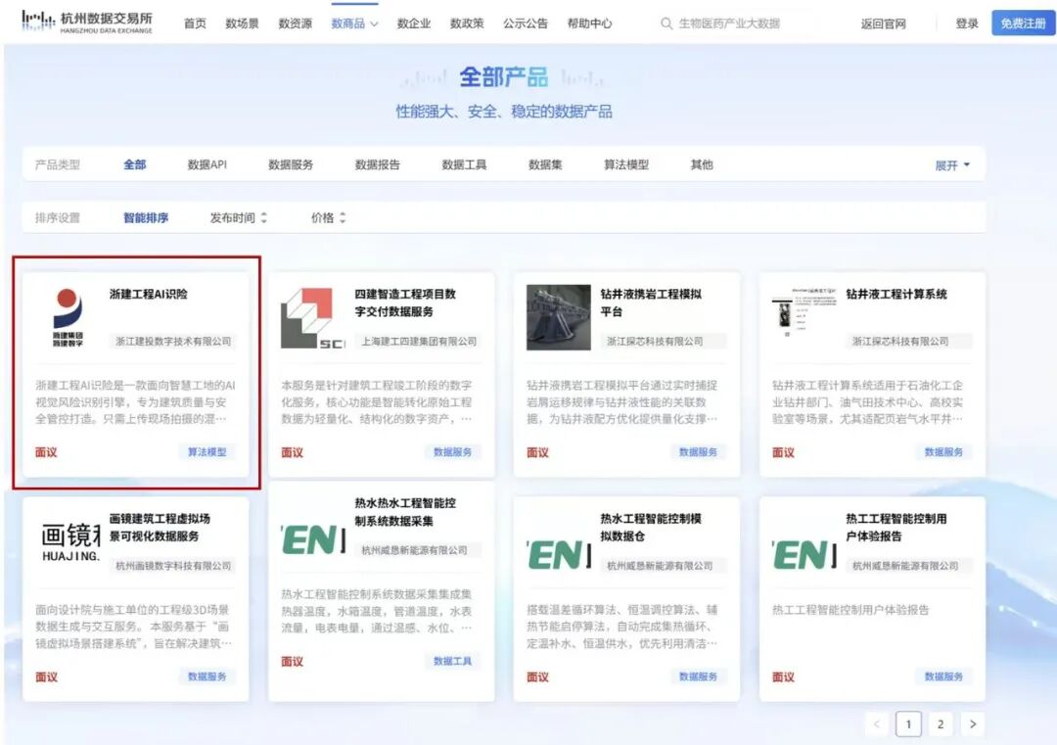Filter products by 数据服务 type
1057x745 pixels.
(291, 164)
